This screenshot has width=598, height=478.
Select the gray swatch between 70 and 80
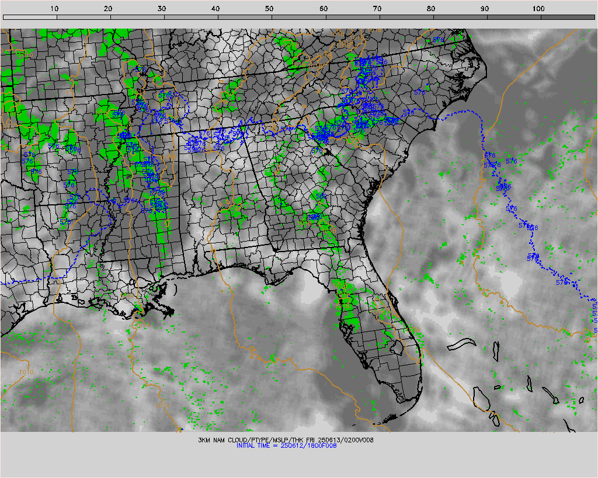(x=406, y=17)
